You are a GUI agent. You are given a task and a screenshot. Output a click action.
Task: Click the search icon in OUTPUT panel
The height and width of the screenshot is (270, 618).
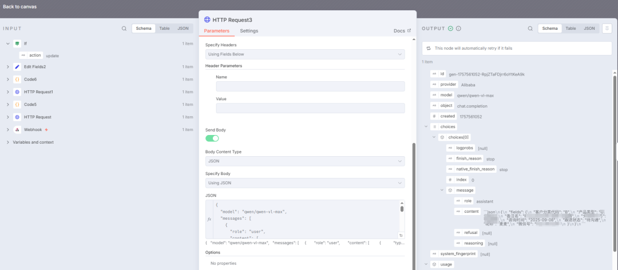(x=530, y=28)
